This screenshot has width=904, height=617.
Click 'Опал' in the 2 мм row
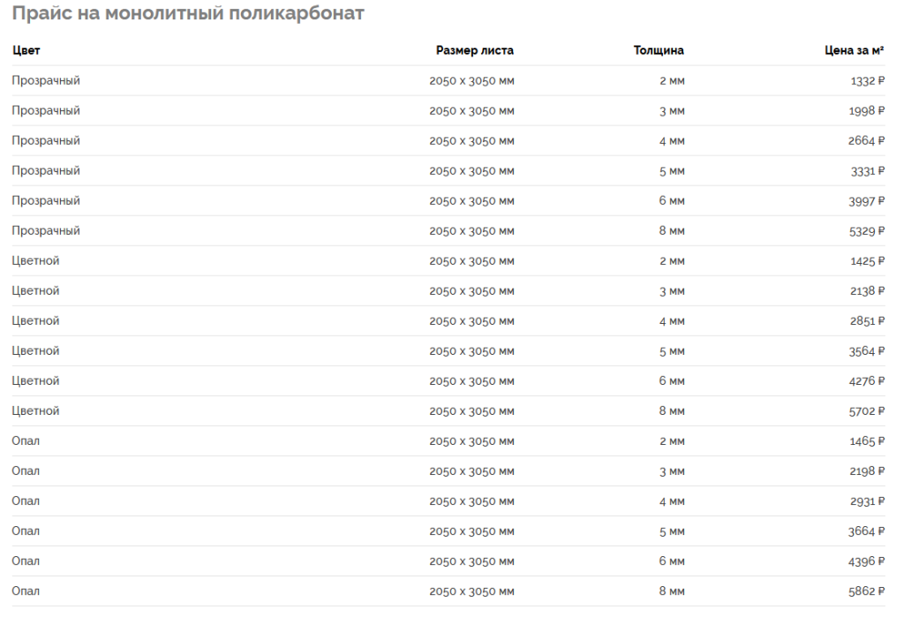pyautogui.click(x=26, y=441)
